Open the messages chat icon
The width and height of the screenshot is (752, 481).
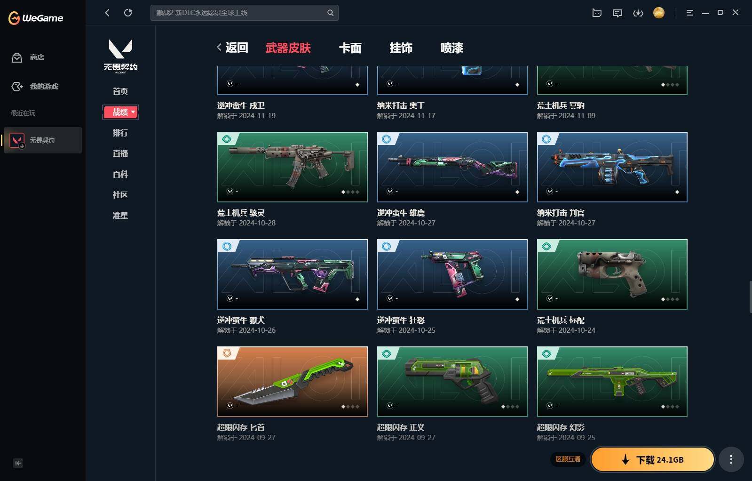click(617, 13)
